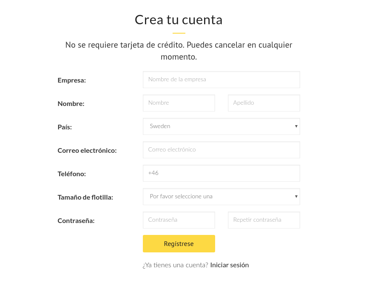This screenshot has height=286, width=372.
Task: Open the Iniciar sesión link
Action: tap(229, 265)
